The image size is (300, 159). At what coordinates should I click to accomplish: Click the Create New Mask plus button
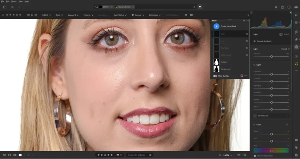(x=216, y=26)
